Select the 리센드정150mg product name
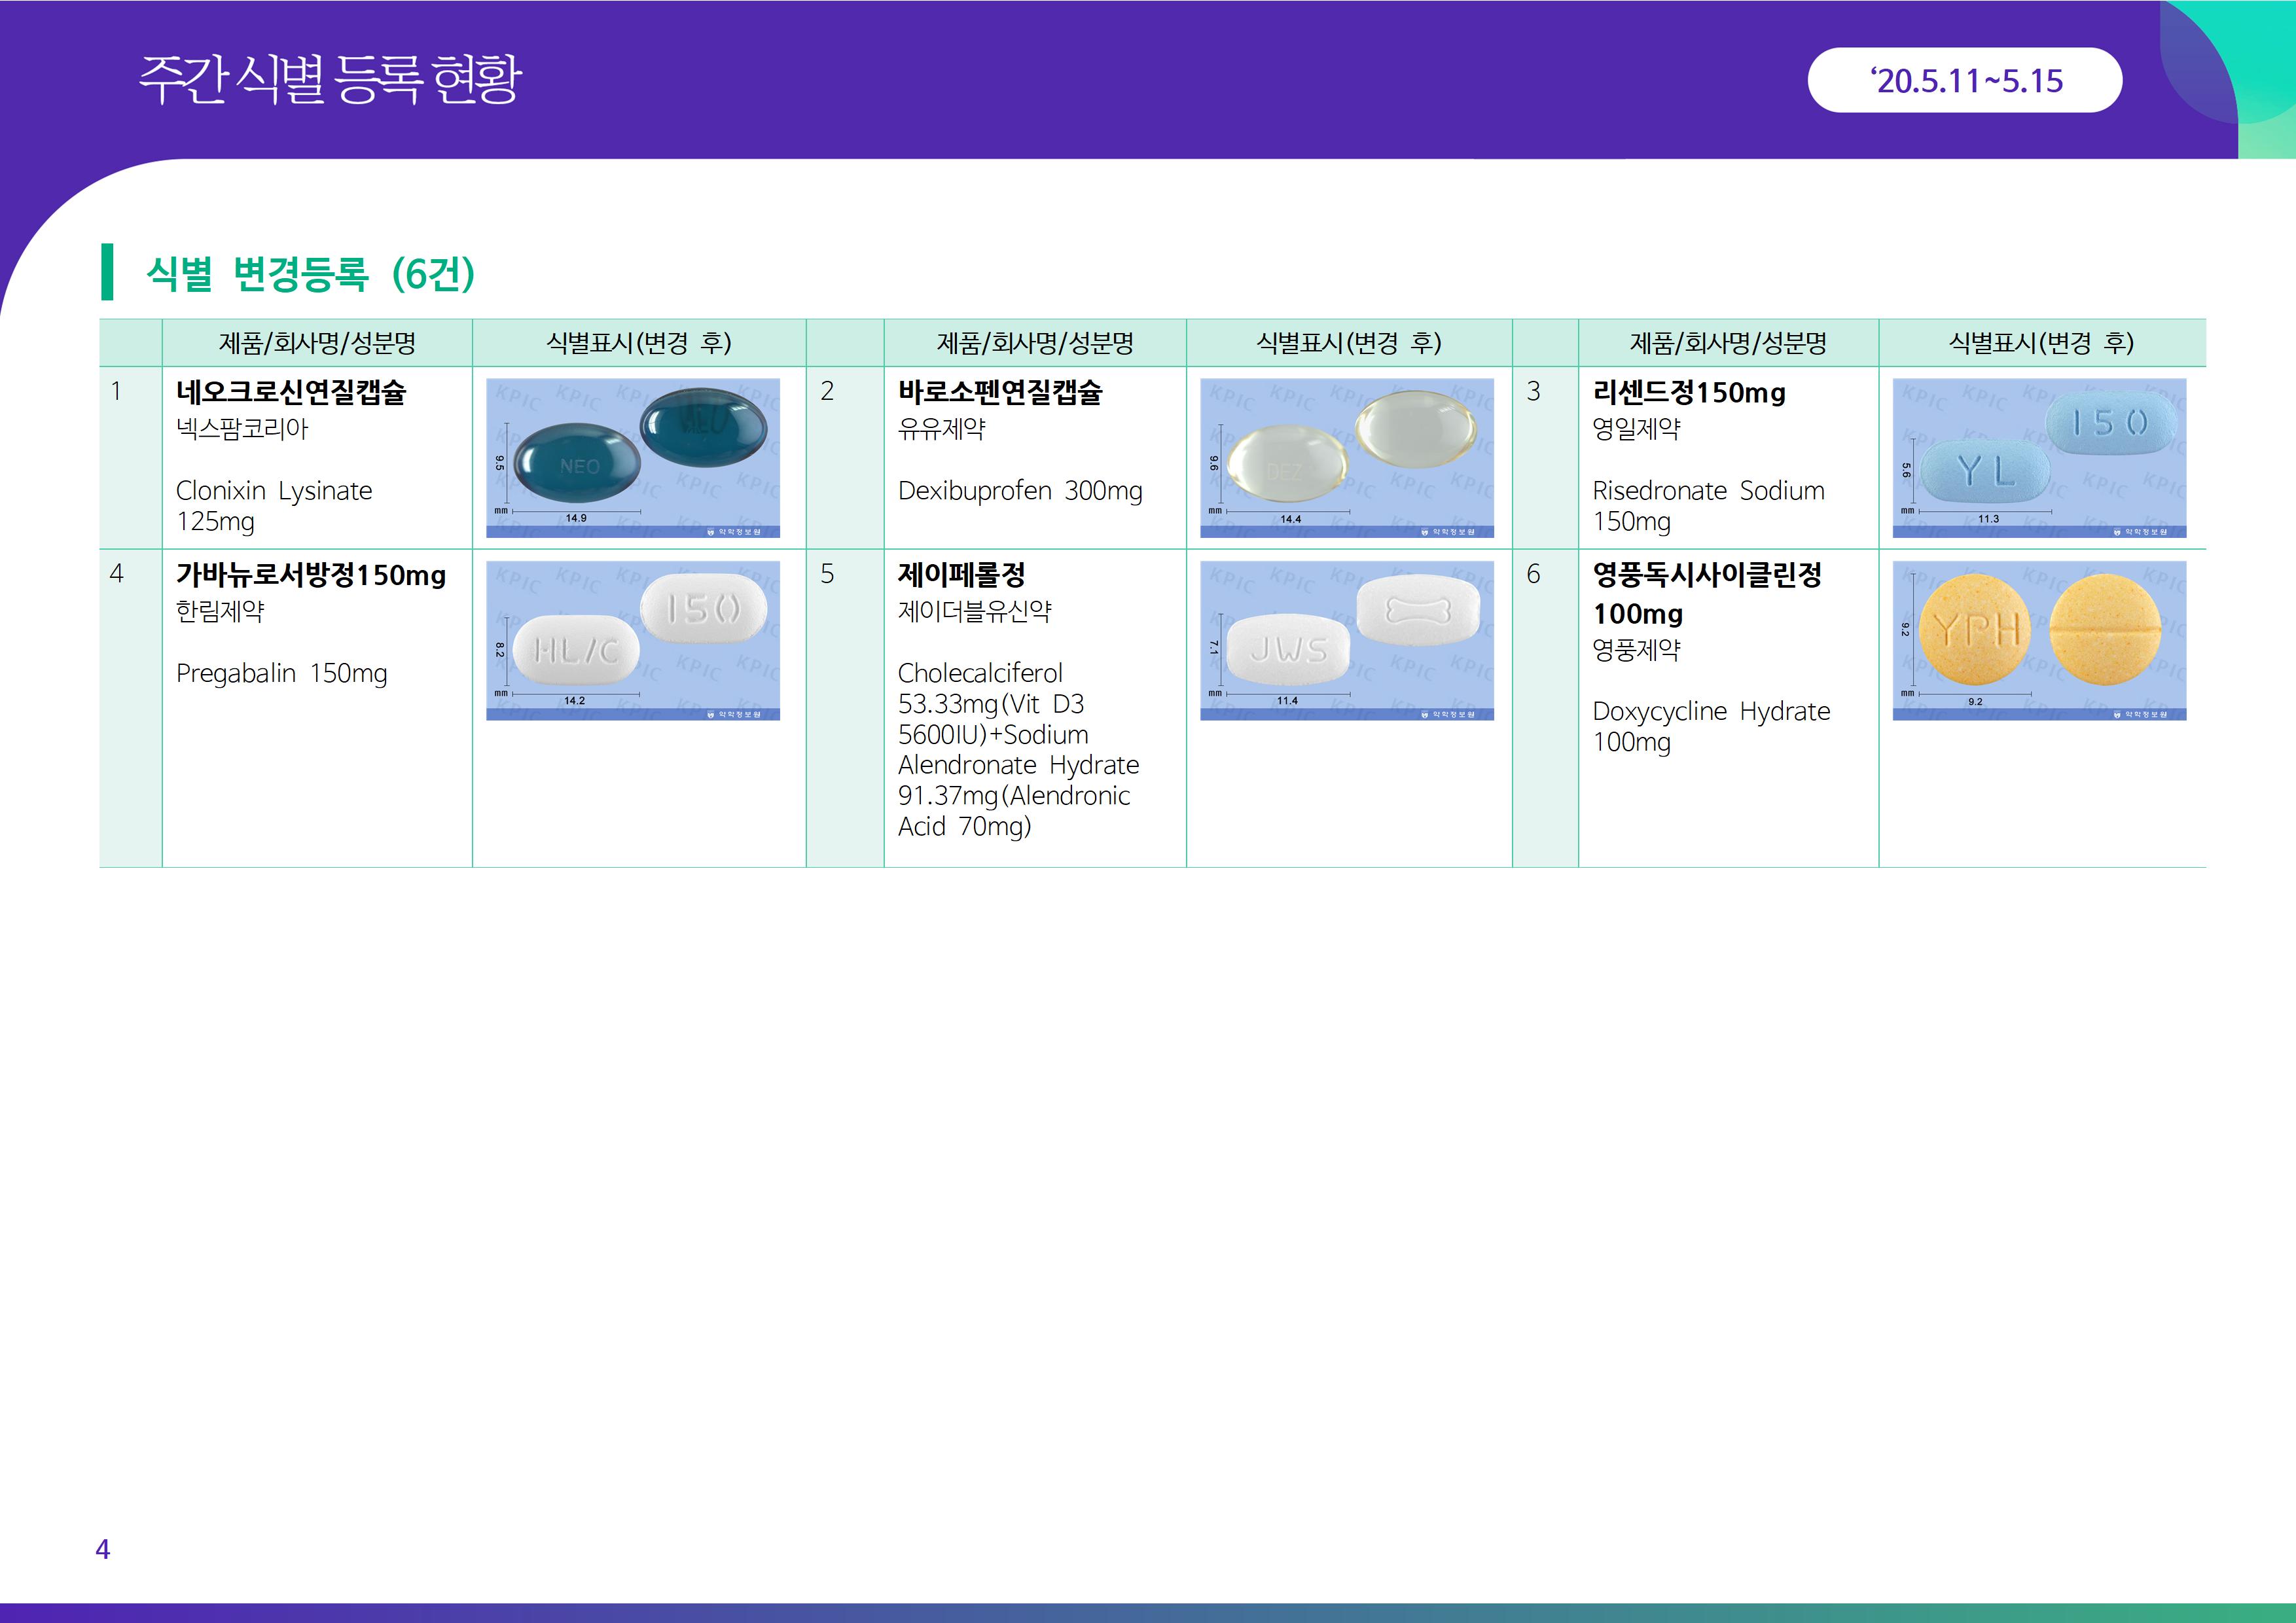 point(1688,392)
